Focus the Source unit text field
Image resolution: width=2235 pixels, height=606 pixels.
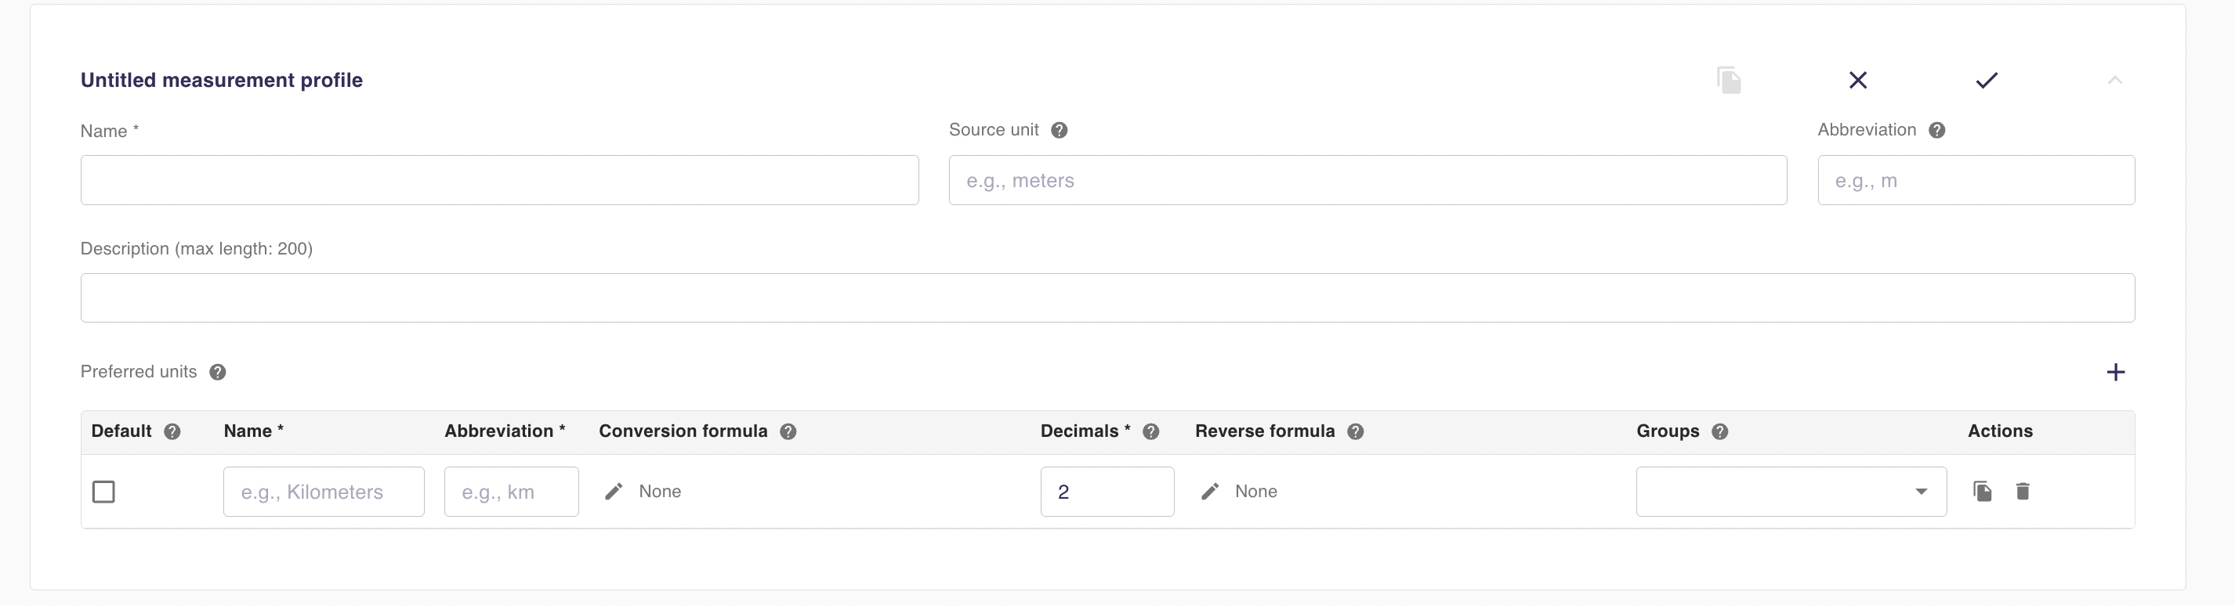click(1367, 180)
